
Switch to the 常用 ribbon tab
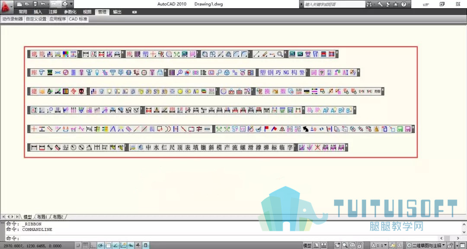coord(22,12)
